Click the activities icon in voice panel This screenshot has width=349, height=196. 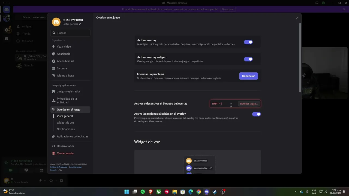click(42, 170)
